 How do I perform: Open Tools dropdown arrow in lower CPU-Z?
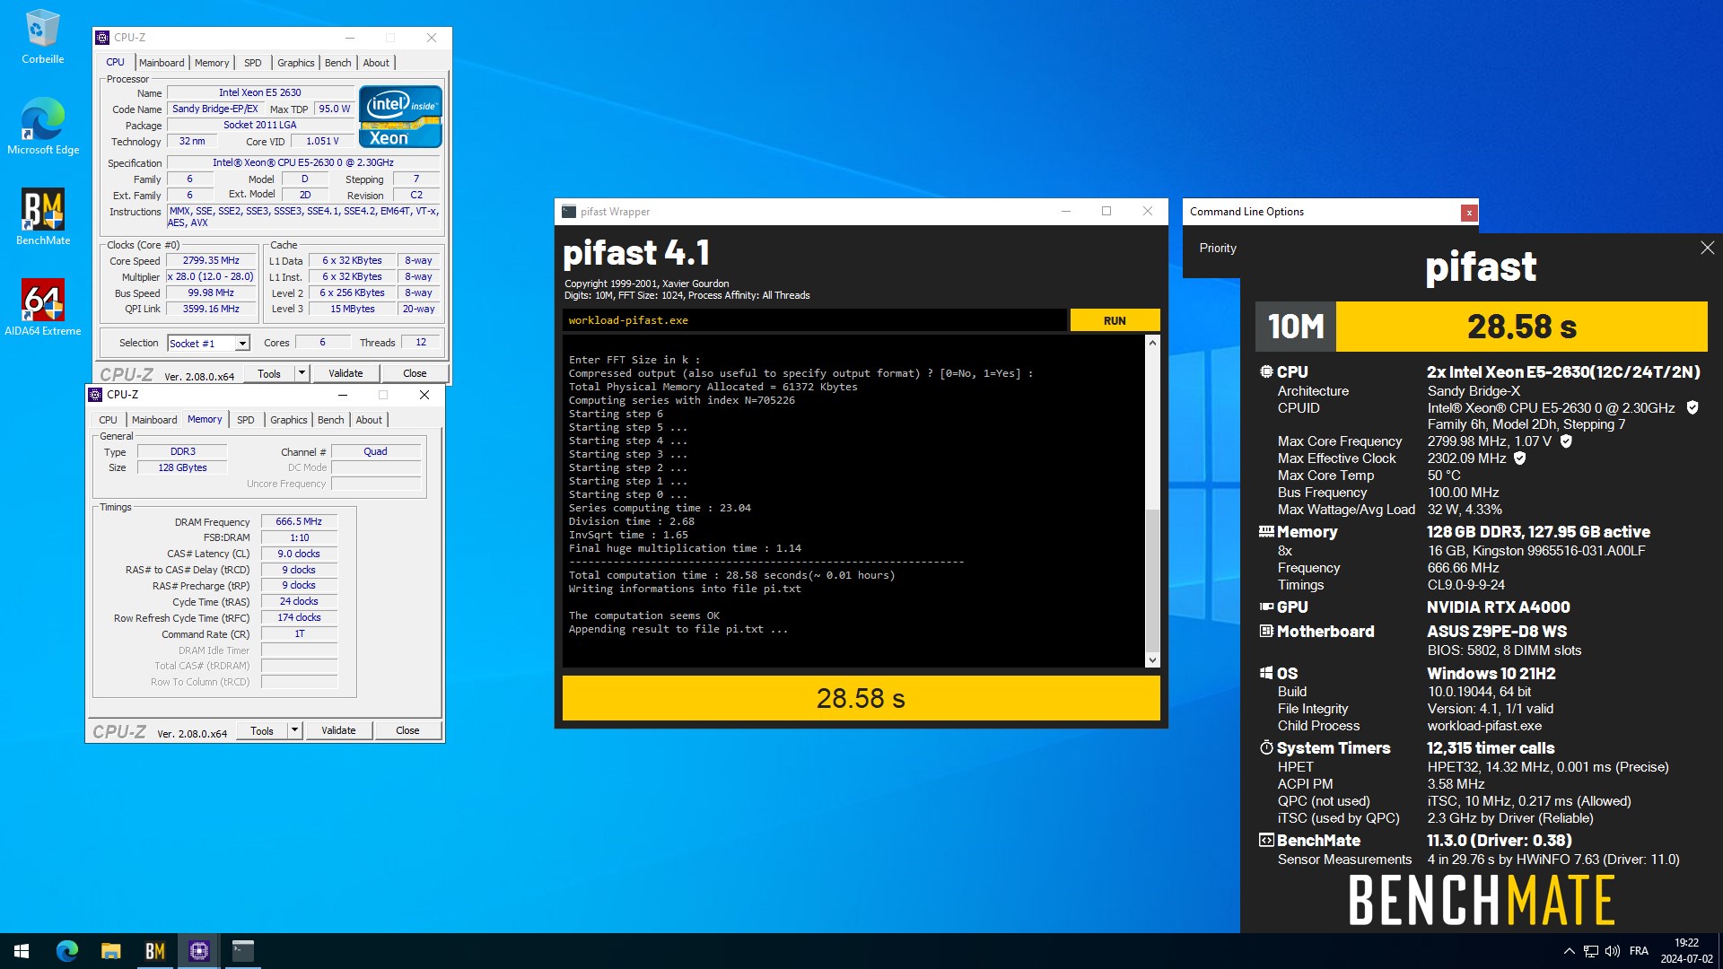(x=294, y=730)
